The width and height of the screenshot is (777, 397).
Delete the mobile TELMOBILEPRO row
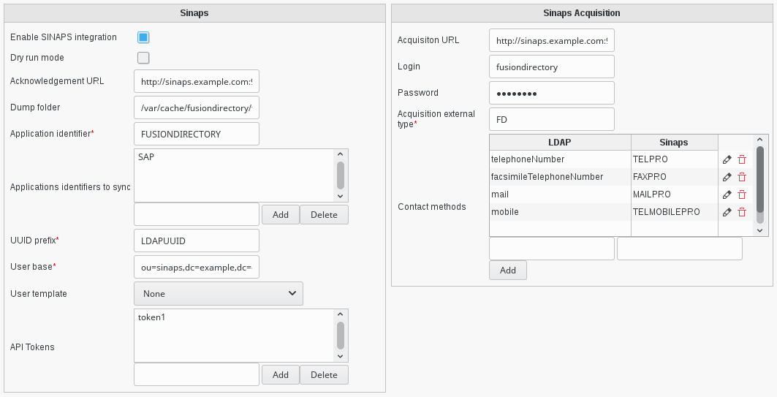click(x=742, y=212)
